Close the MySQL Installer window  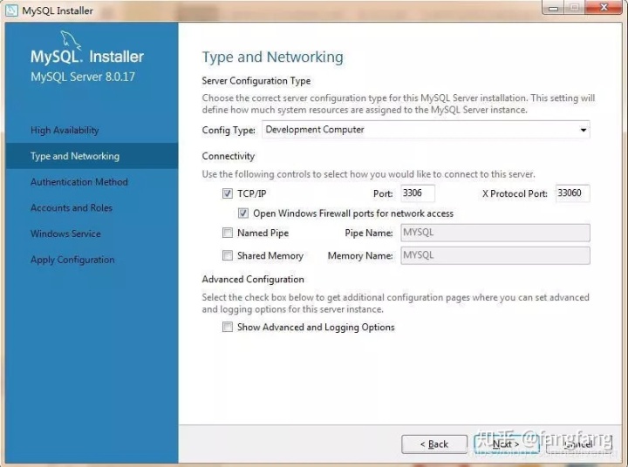(x=604, y=8)
